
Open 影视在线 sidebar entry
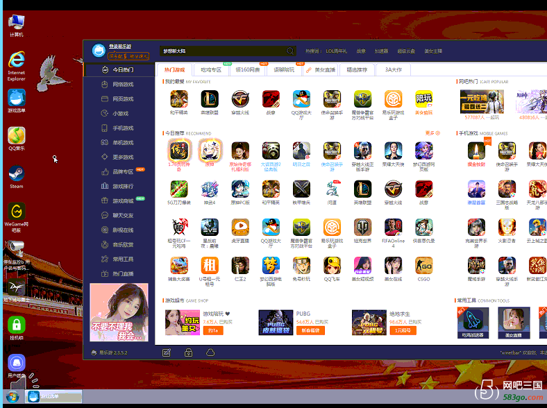[x=119, y=230]
